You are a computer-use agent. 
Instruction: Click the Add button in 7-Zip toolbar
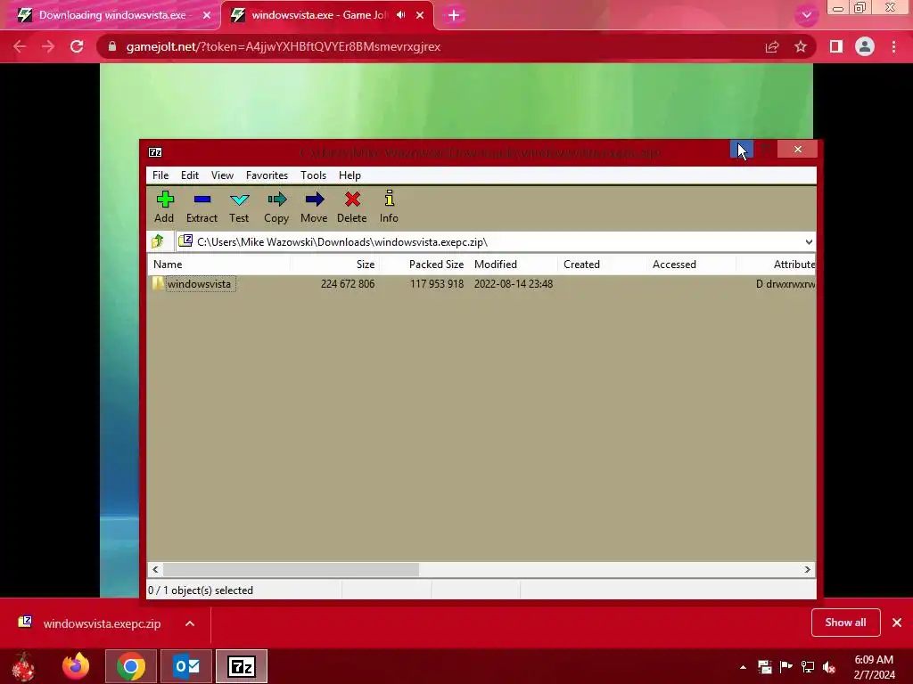[164, 207]
